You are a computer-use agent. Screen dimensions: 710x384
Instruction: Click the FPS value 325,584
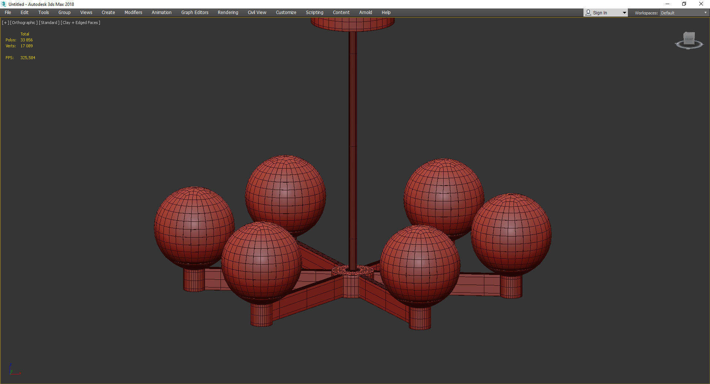(28, 58)
